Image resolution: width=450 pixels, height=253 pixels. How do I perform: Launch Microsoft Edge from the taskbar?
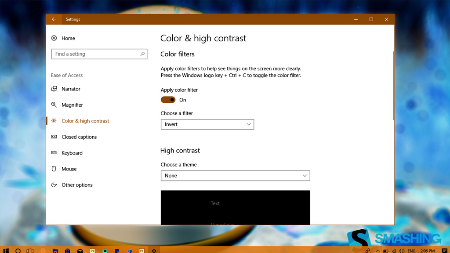[43, 251]
